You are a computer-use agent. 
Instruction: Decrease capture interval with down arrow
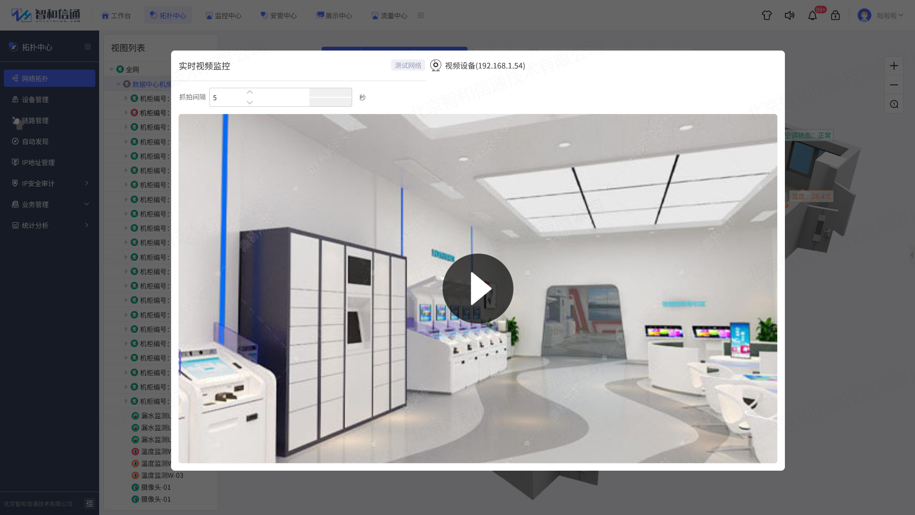250,103
